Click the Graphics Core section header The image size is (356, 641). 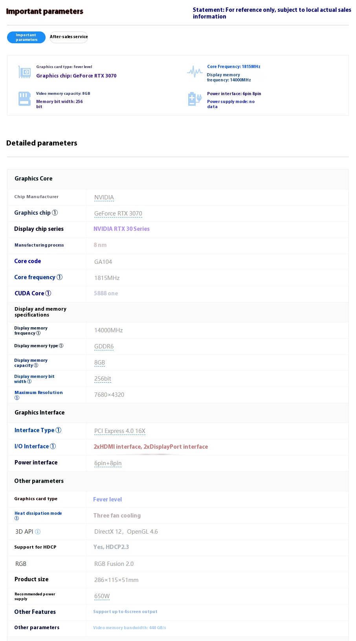(x=33, y=179)
